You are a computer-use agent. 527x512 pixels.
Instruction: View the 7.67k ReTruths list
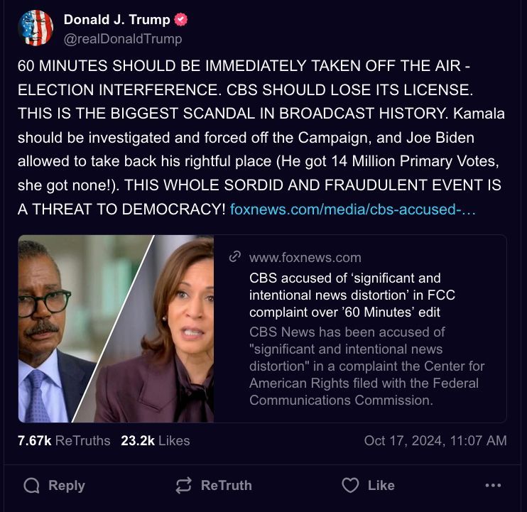tap(64, 440)
